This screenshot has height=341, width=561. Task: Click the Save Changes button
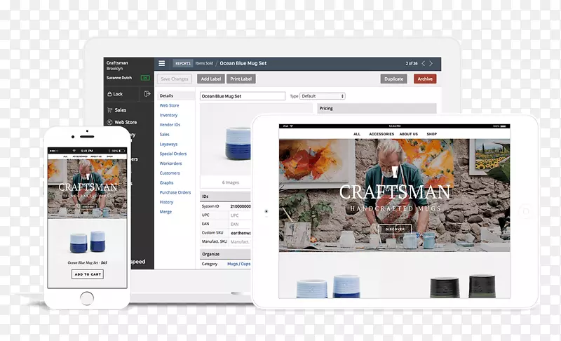coord(174,79)
